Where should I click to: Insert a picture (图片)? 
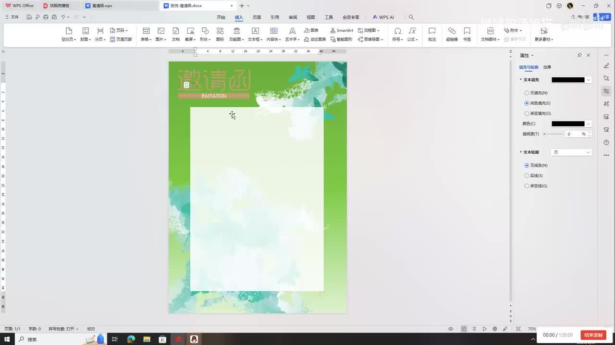pos(161,34)
